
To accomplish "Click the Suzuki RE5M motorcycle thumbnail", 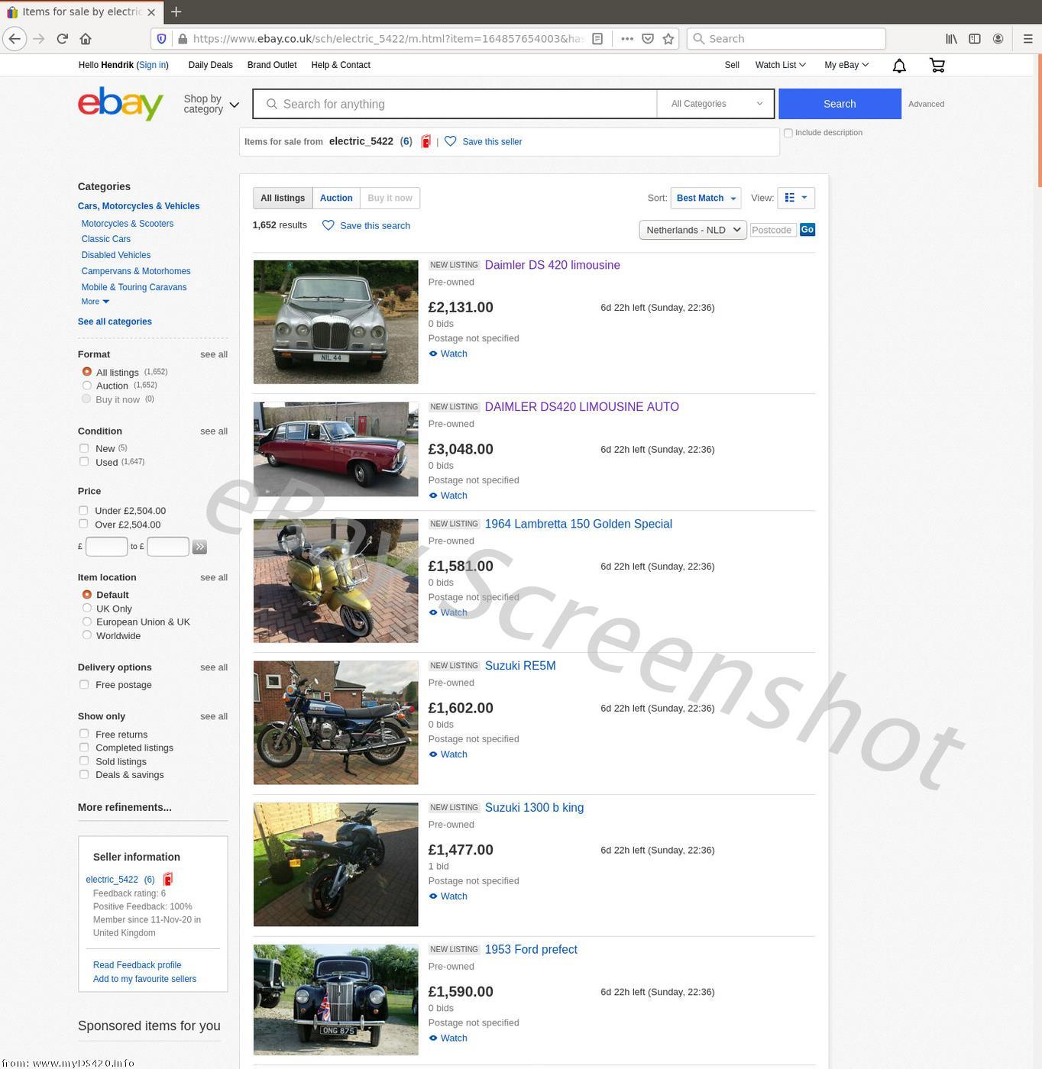I will pyautogui.click(x=335, y=722).
